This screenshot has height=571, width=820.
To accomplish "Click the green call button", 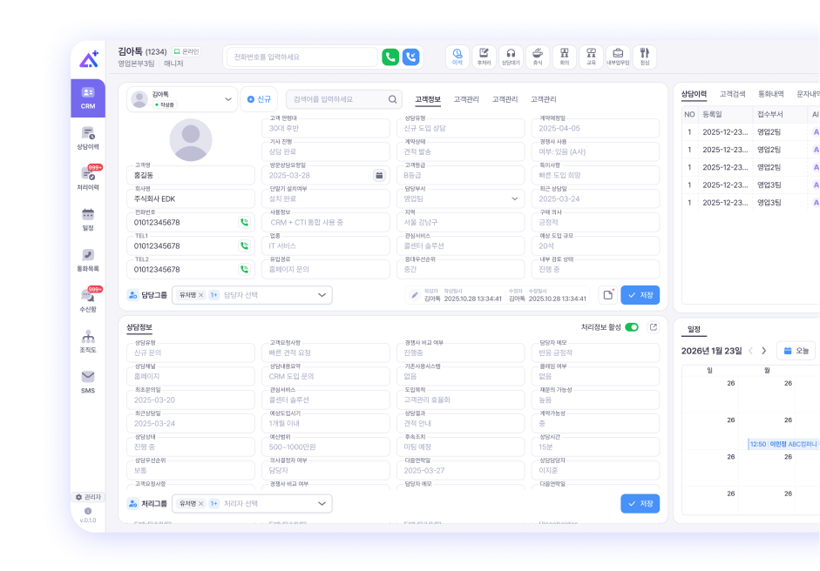I will [x=390, y=57].
